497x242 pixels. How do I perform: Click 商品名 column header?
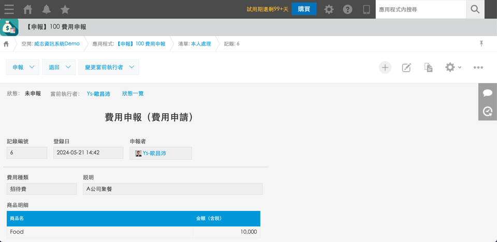click(100, 219)
